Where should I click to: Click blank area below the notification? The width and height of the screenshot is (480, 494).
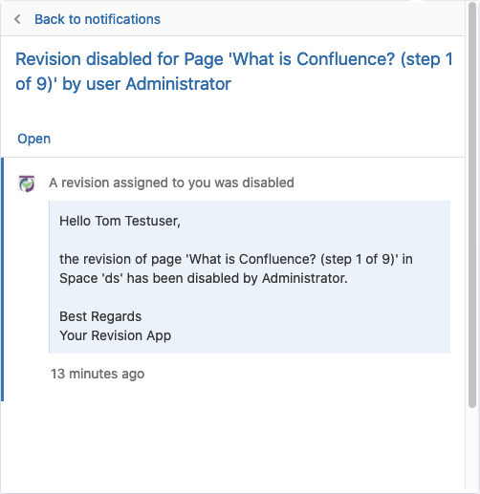point(232,446)
